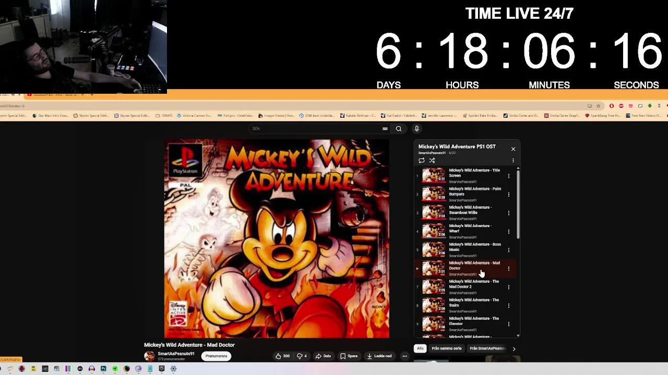This screenshot has height=375, width=668.
Task: Open settings gear icon in taskbar
Action: point(173,369)
